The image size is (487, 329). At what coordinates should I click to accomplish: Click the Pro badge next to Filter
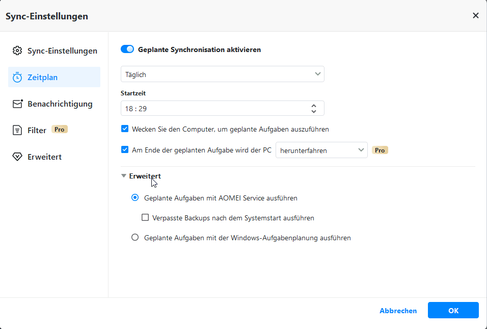point(60,130)
